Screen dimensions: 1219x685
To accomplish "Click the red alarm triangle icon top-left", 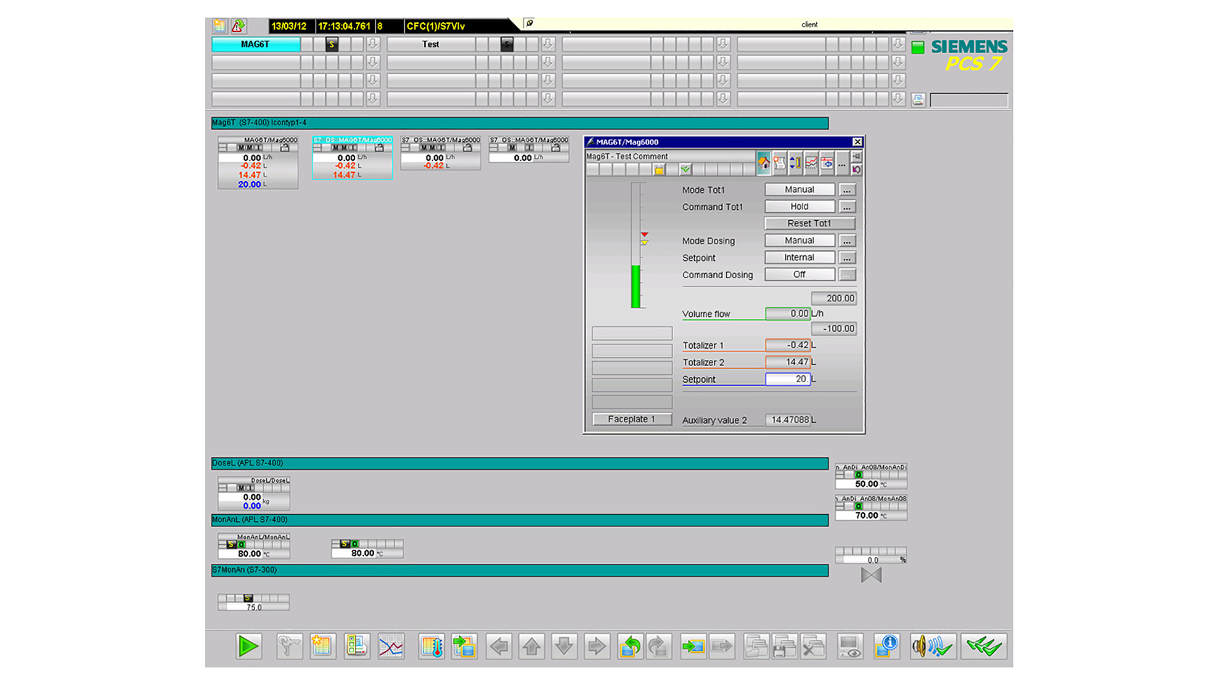I will coord(238,26).
